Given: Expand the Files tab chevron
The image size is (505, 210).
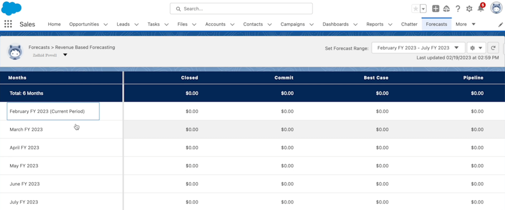Looking at the screenshot, I should pos(194,24).
